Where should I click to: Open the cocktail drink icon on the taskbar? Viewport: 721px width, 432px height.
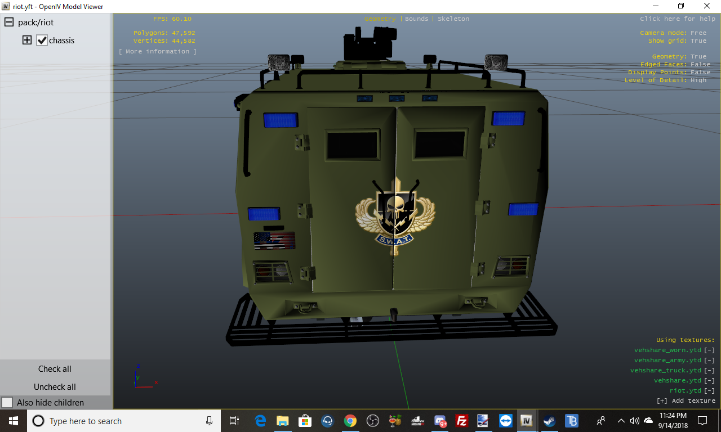pos(395,421)
